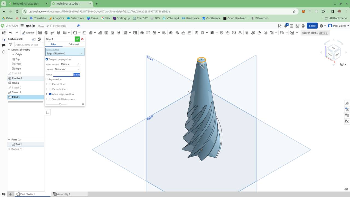Viewport: 350px width, 197px height.
Task: Expand the Curves (1) section
Action: coord(9,149)
